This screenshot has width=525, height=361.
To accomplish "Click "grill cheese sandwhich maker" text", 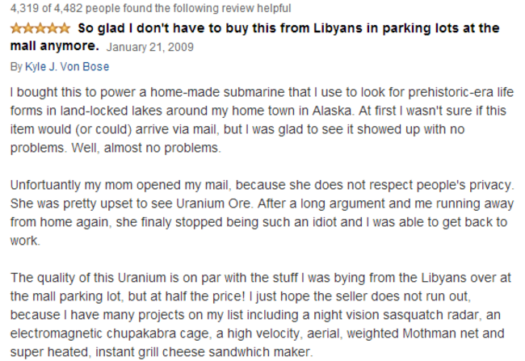I will click(225, 352).
